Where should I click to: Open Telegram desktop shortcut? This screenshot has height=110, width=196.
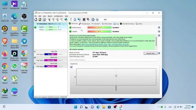point(24,42)
